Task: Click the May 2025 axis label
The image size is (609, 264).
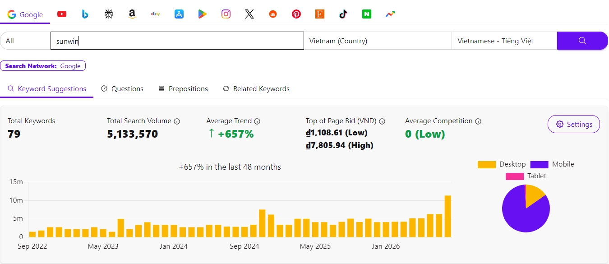Action: point(315,246)
